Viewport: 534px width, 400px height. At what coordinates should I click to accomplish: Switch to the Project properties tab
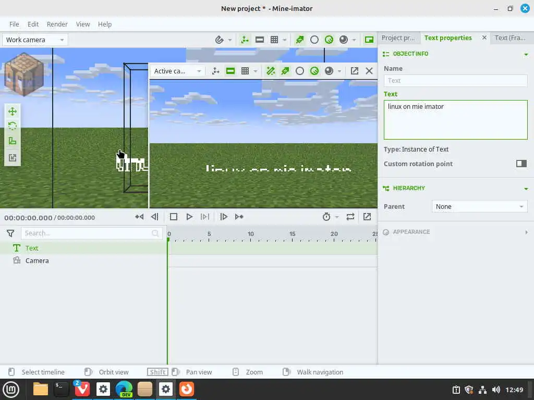[398, 37]
